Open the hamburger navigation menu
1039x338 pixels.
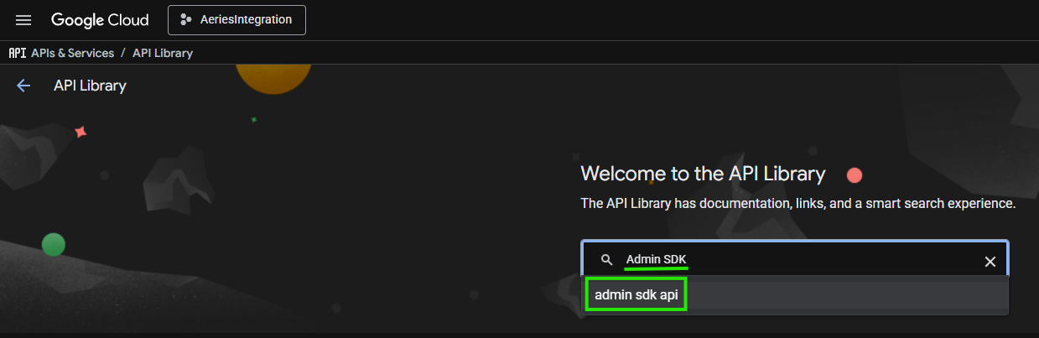coord(23,20)
